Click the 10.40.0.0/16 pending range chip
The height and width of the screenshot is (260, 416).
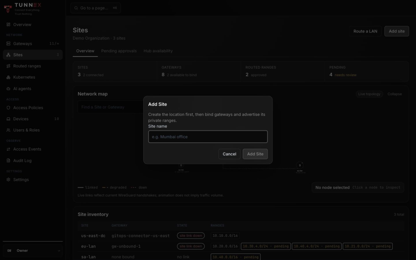(x=236, y=257)
